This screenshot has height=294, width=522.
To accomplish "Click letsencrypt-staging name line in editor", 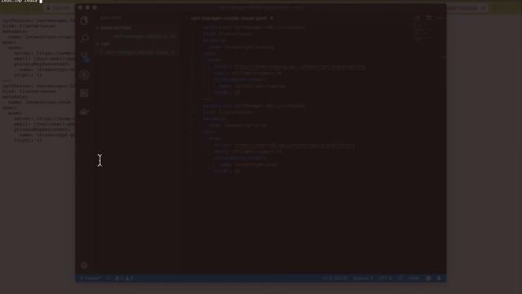I will [x=241, y=47].
